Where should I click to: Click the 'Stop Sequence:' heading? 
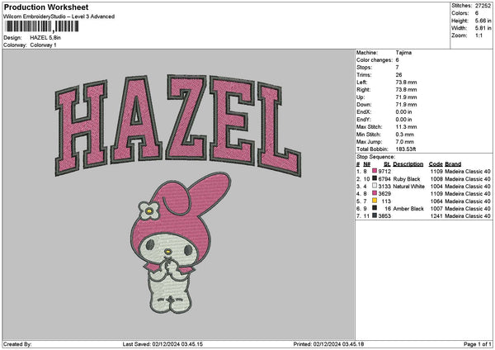[375, 157]
